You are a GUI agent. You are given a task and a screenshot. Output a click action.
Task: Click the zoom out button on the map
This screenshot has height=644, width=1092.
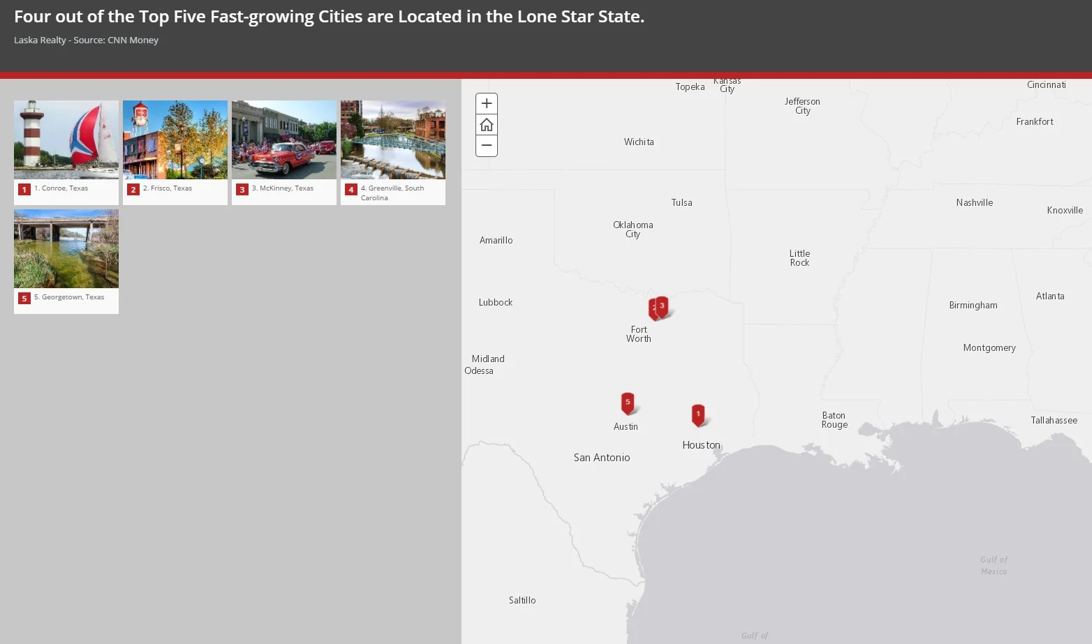pos(486,145)
